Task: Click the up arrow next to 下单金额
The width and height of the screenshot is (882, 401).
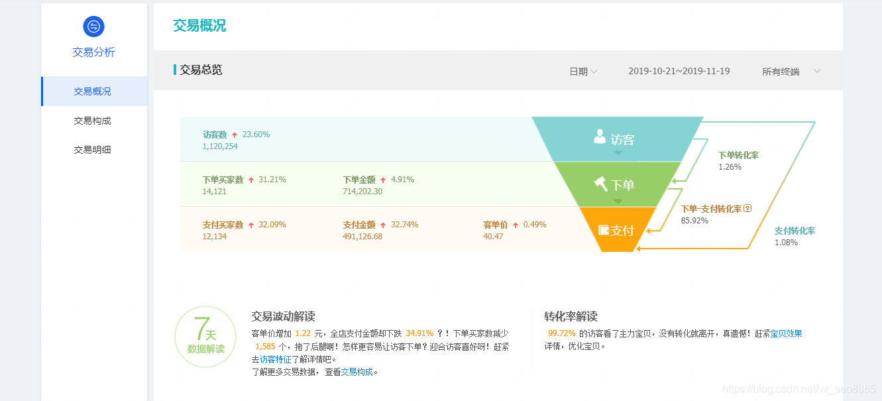Action: click(384, 180)
